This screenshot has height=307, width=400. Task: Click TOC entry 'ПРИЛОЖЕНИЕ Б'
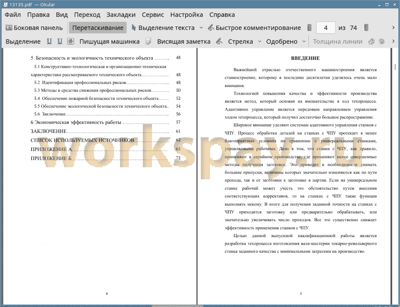[x=106, y=158]
